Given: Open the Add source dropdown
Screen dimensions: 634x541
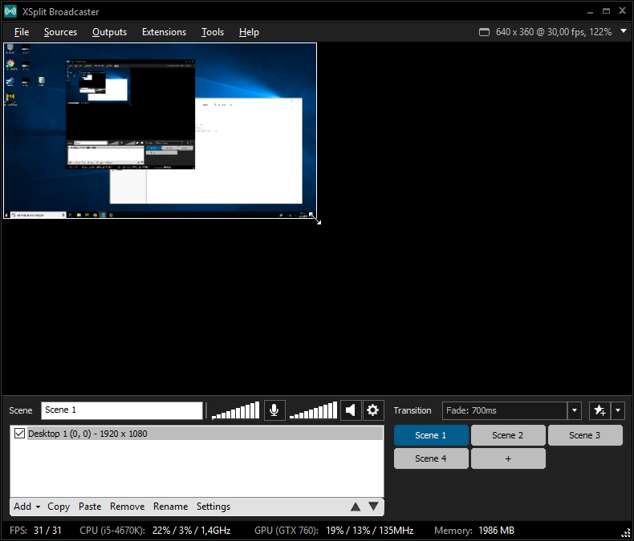Looking at the screenshot, I should [26, 507].
